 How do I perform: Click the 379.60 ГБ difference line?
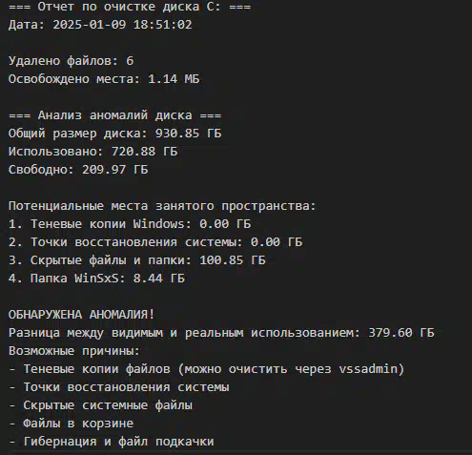tap(221, 333)
